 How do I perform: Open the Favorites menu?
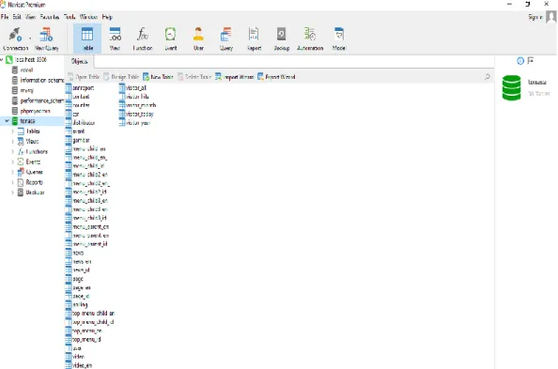[x=50, y=17]
